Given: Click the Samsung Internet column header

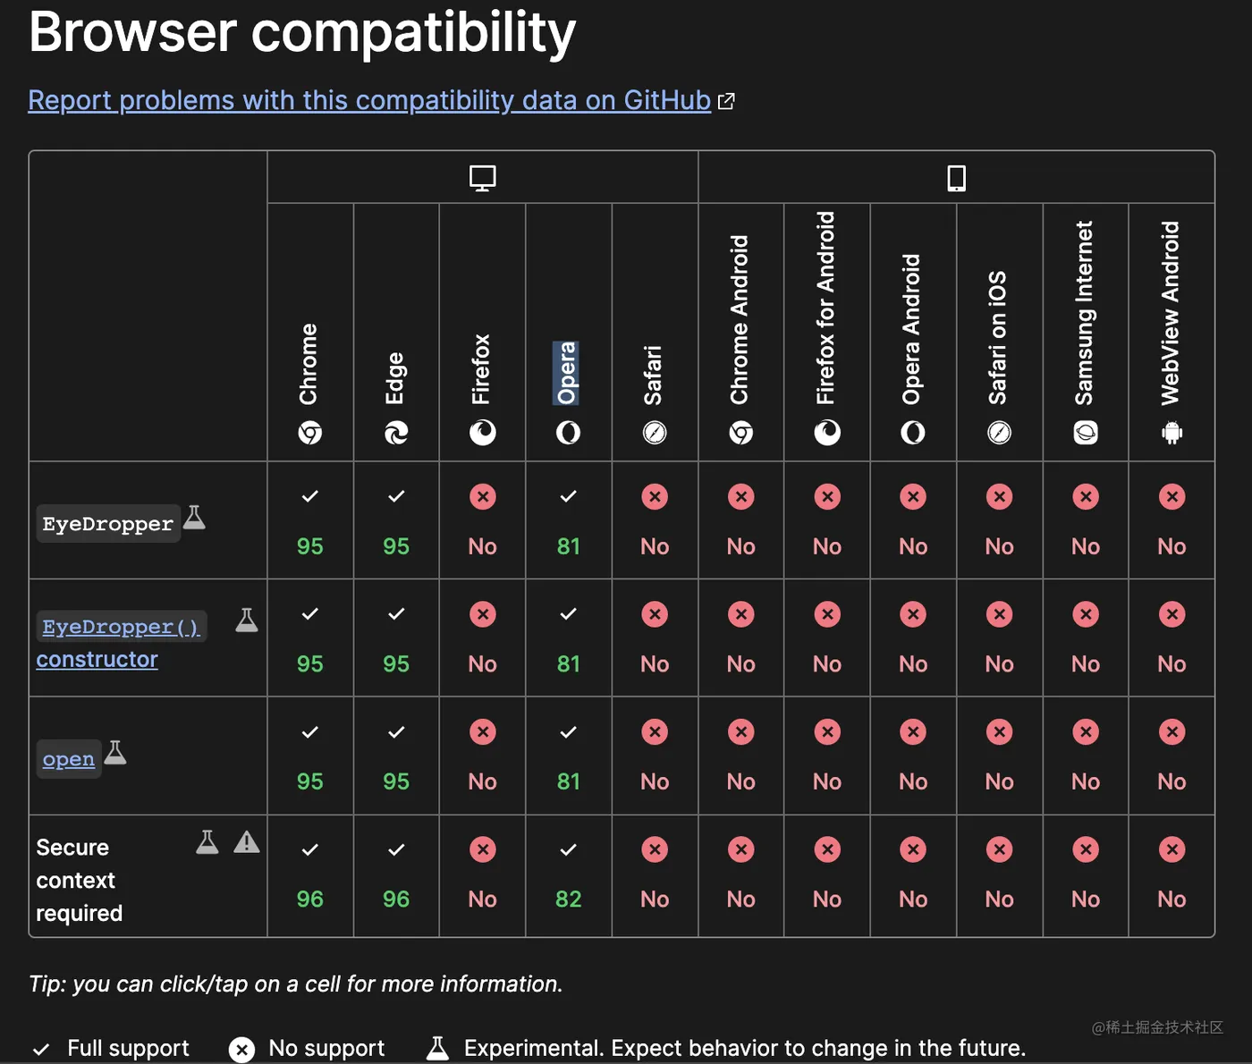Looking at the screenshot, I should (1084, 313).
